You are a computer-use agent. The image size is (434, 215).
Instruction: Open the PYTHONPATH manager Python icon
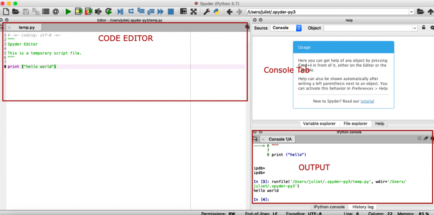pos(216,12)
